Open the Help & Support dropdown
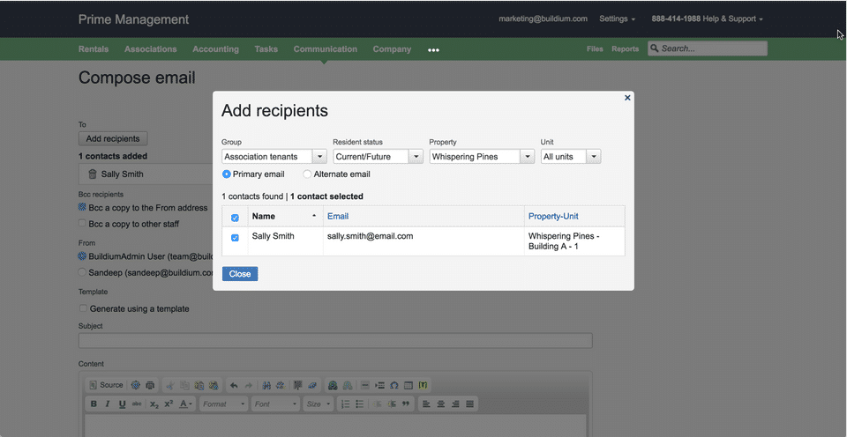This screenshot has height=437, width=847. [707, 19]
